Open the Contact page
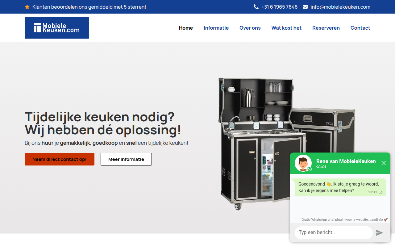 pyautogui.click(x=360, y=28)
